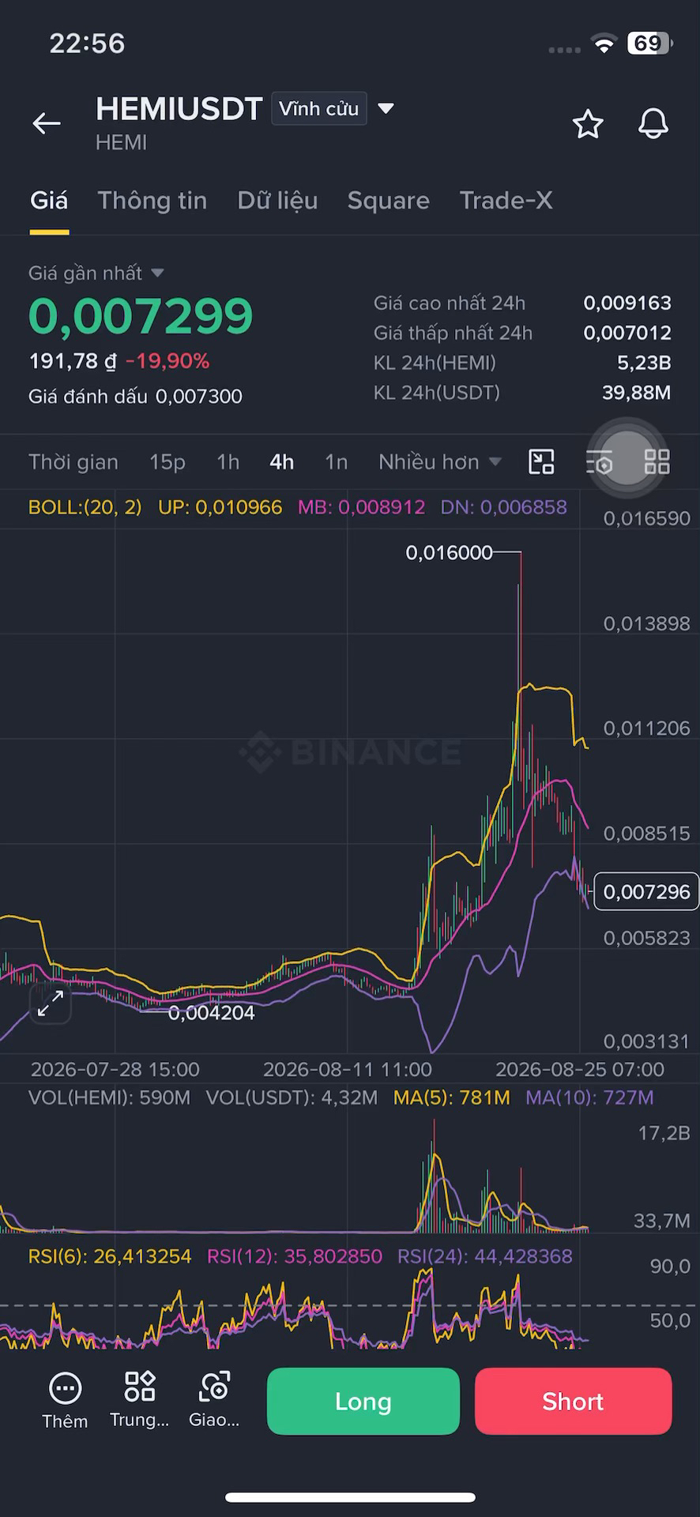700x1517 pixels.
Task: Tap the MB: 0,008912 Bollinger value
Action: click(361, 507)
